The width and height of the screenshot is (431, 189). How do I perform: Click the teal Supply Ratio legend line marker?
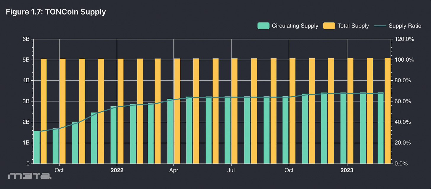380,26
